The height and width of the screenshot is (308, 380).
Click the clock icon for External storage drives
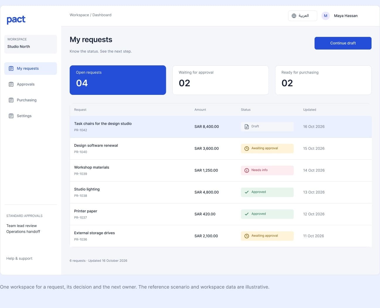[x=247, y=236]
